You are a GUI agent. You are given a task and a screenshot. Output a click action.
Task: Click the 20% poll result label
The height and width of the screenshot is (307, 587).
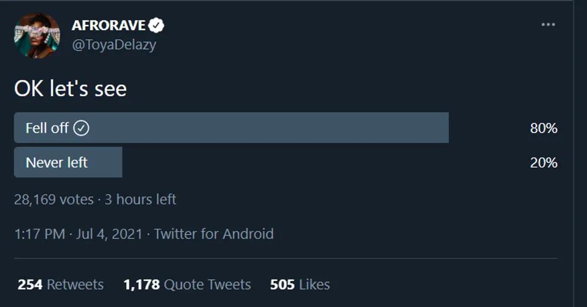544,163
